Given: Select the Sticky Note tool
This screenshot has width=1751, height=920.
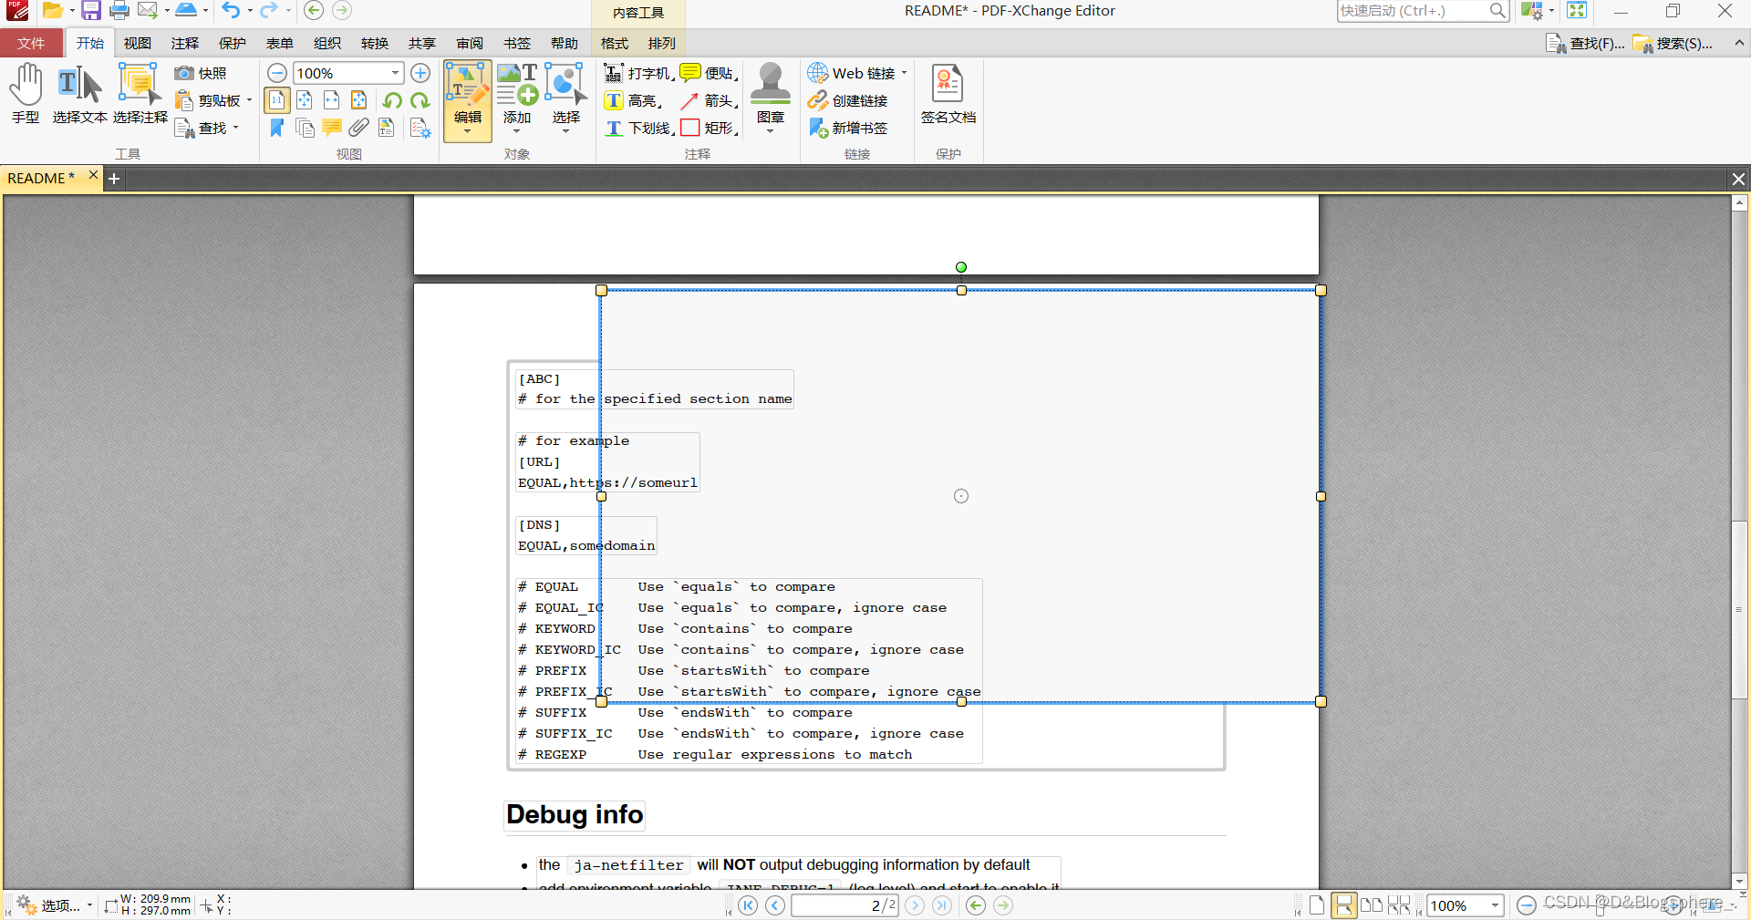Looking at the screenshot, I should coord(709,73).
